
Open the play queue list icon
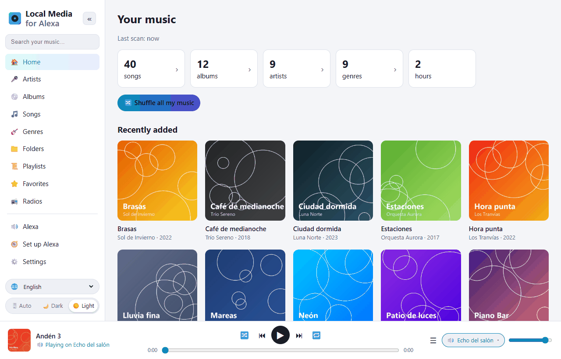point(433,341)
